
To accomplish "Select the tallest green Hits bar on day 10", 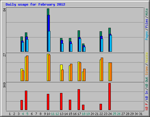I will point(48,12).
